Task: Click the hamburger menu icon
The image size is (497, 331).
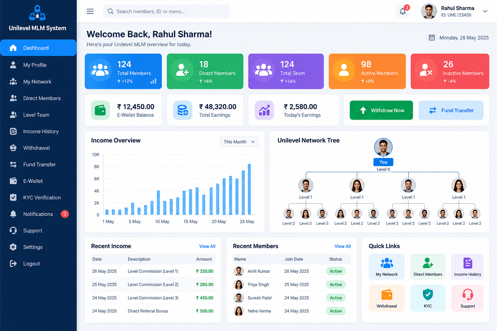Action: pos(90,11)
